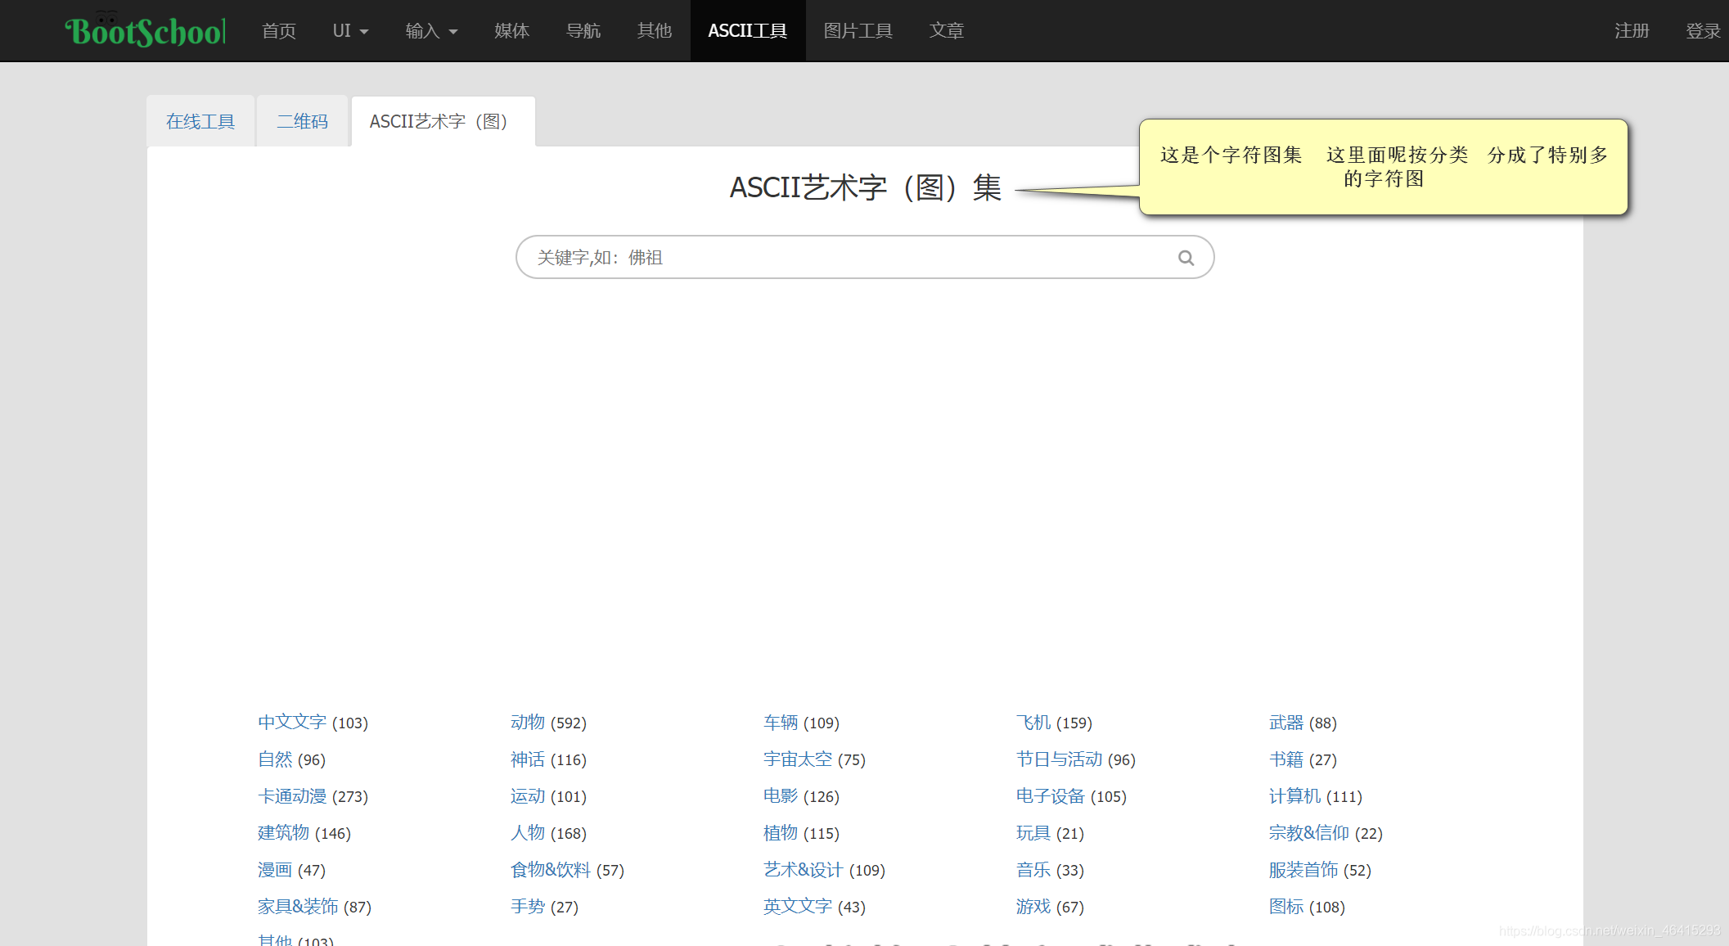Open the 首页 nav item

coord(279,30)
